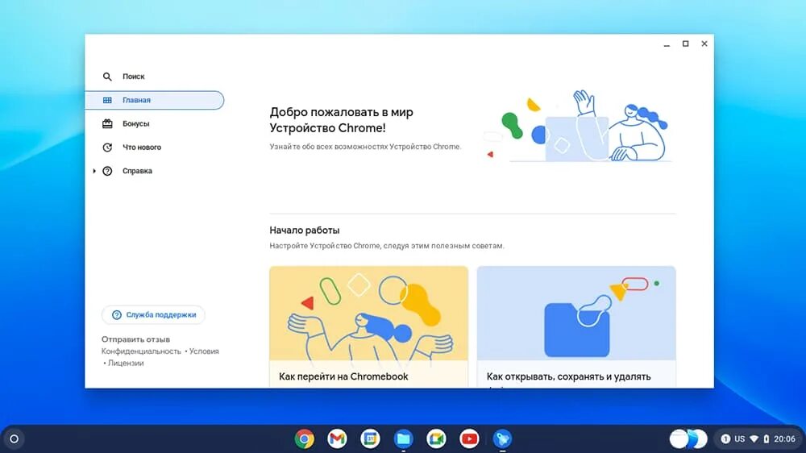Open the Что нового section
This screenshot has height=453, width=806.
154,148
